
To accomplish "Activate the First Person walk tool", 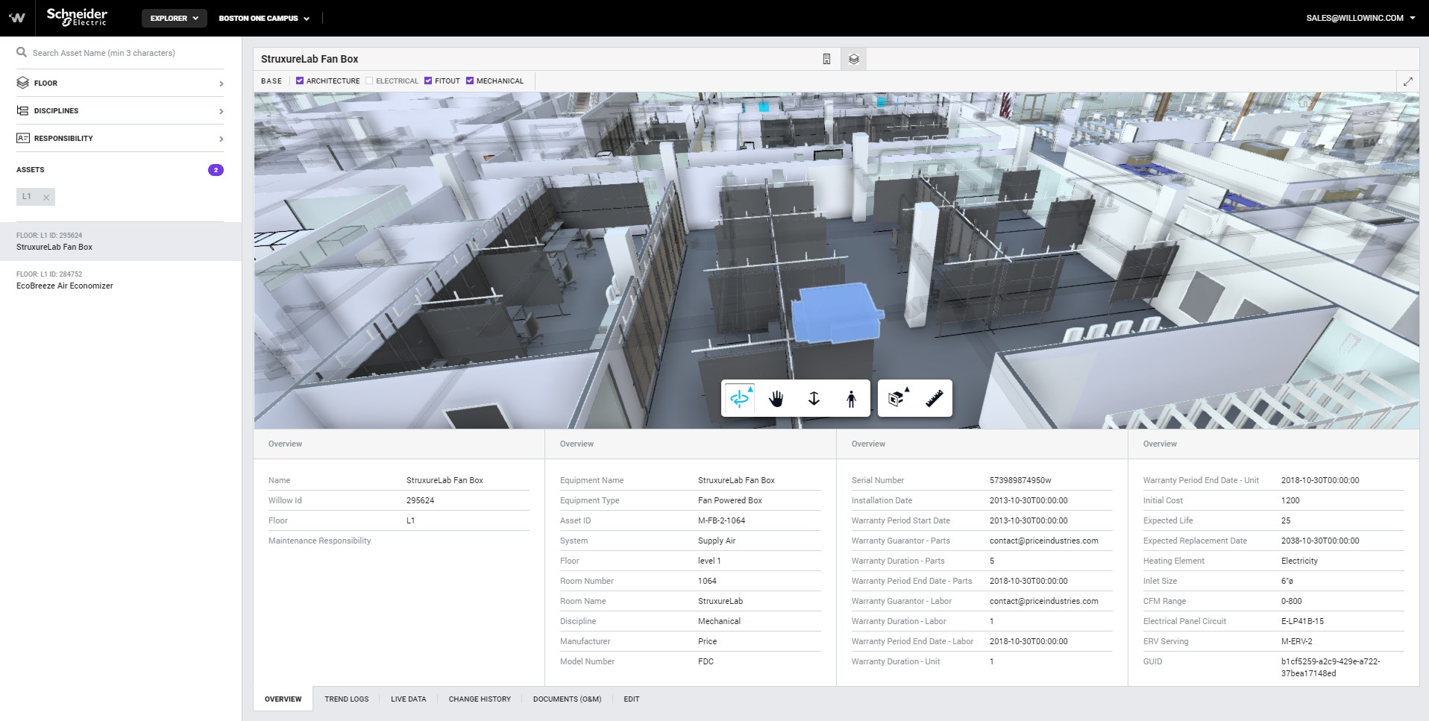I will coord(851,398).
